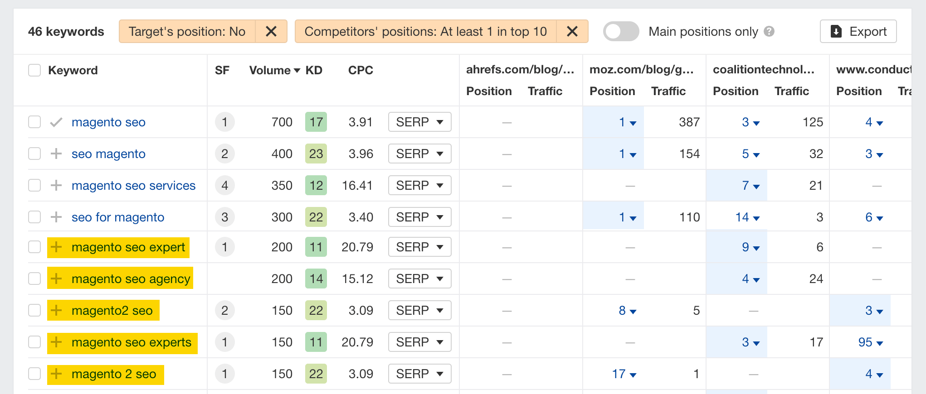Add seo magento with its plus icon

56,154
